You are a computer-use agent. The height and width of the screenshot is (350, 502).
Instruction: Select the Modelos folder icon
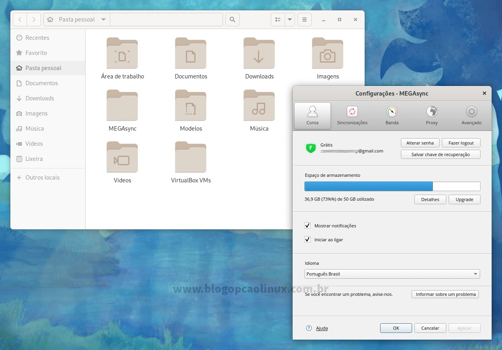click(x=191, y=106)
